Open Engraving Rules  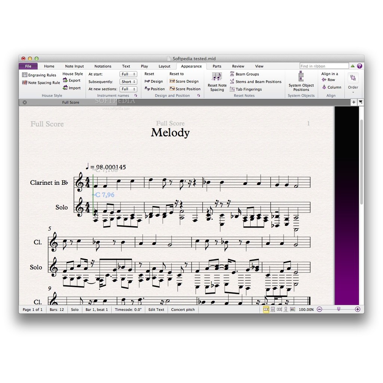coord(39,75)
